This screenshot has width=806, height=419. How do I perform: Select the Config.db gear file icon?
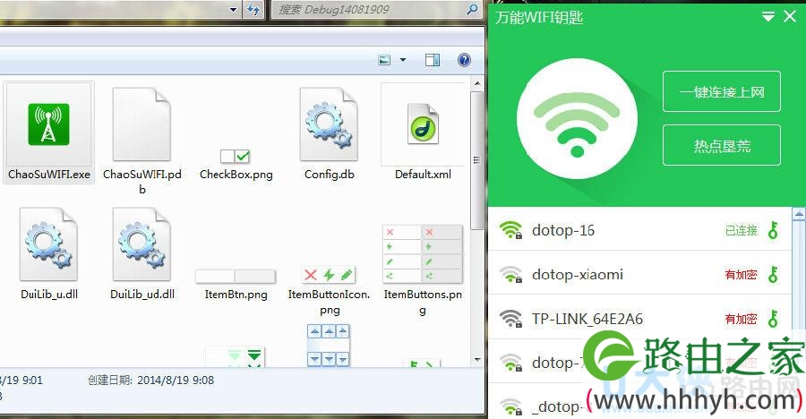(329, 124)
